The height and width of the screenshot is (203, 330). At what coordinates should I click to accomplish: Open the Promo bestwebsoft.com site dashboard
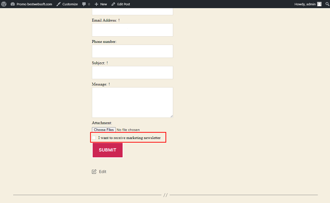tap(31, 4)
